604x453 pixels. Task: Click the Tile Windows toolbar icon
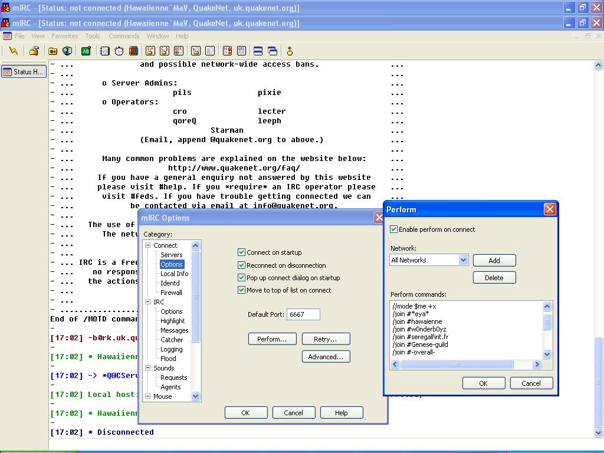coord(258,51)
